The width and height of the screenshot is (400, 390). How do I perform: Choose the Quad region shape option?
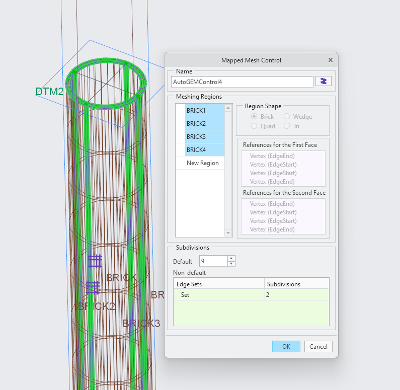coord(254,126)
